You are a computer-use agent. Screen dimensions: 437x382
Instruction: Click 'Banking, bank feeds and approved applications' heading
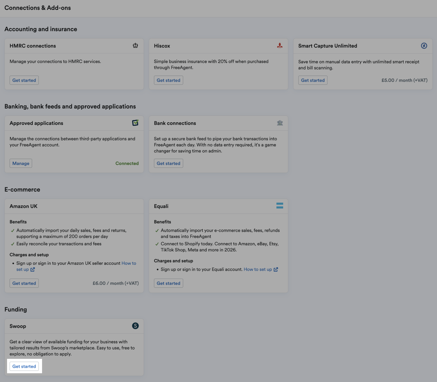click(70, 107)
